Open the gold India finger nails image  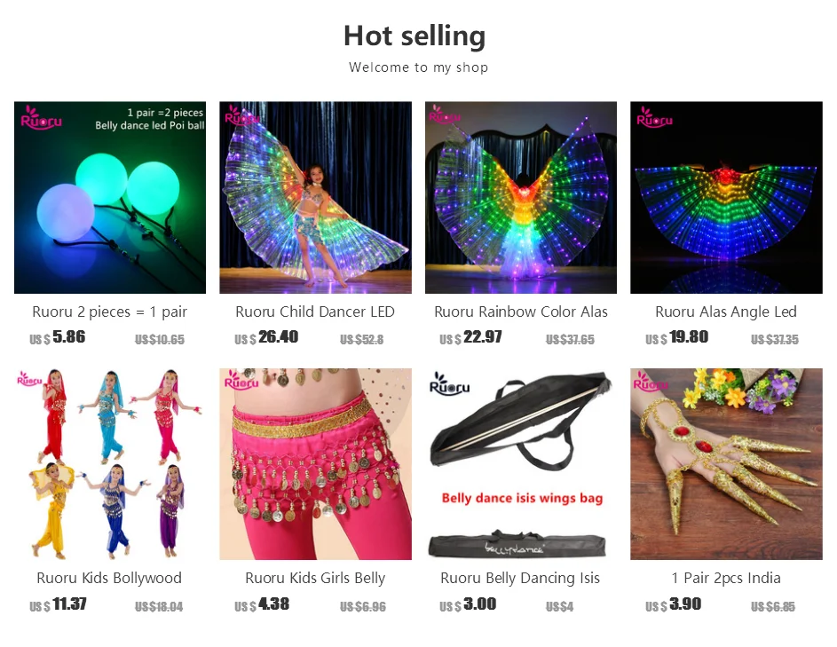pos(726,464)
